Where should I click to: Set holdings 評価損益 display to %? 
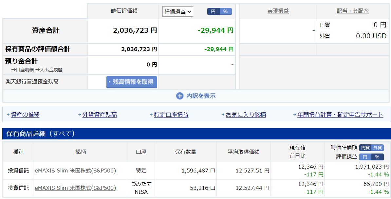tap(377, 157)
